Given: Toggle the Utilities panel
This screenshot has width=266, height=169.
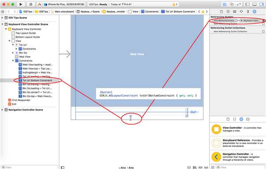Looking at the screenshot, I should [262, 4].
